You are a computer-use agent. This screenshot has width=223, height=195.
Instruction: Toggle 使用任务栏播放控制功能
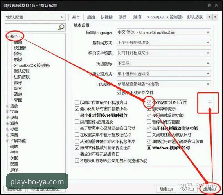(x=149, y=128)
